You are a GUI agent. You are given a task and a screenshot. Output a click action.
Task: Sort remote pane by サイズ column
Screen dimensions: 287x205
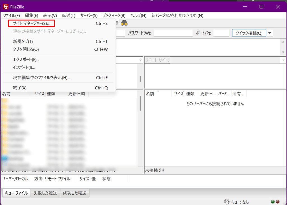(x=178, y=94)
